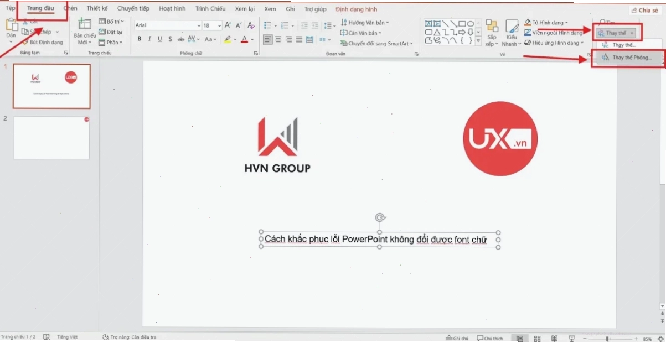666x343 pixels.
Task: Expand the Phần section dropdown
Action: 111,43
